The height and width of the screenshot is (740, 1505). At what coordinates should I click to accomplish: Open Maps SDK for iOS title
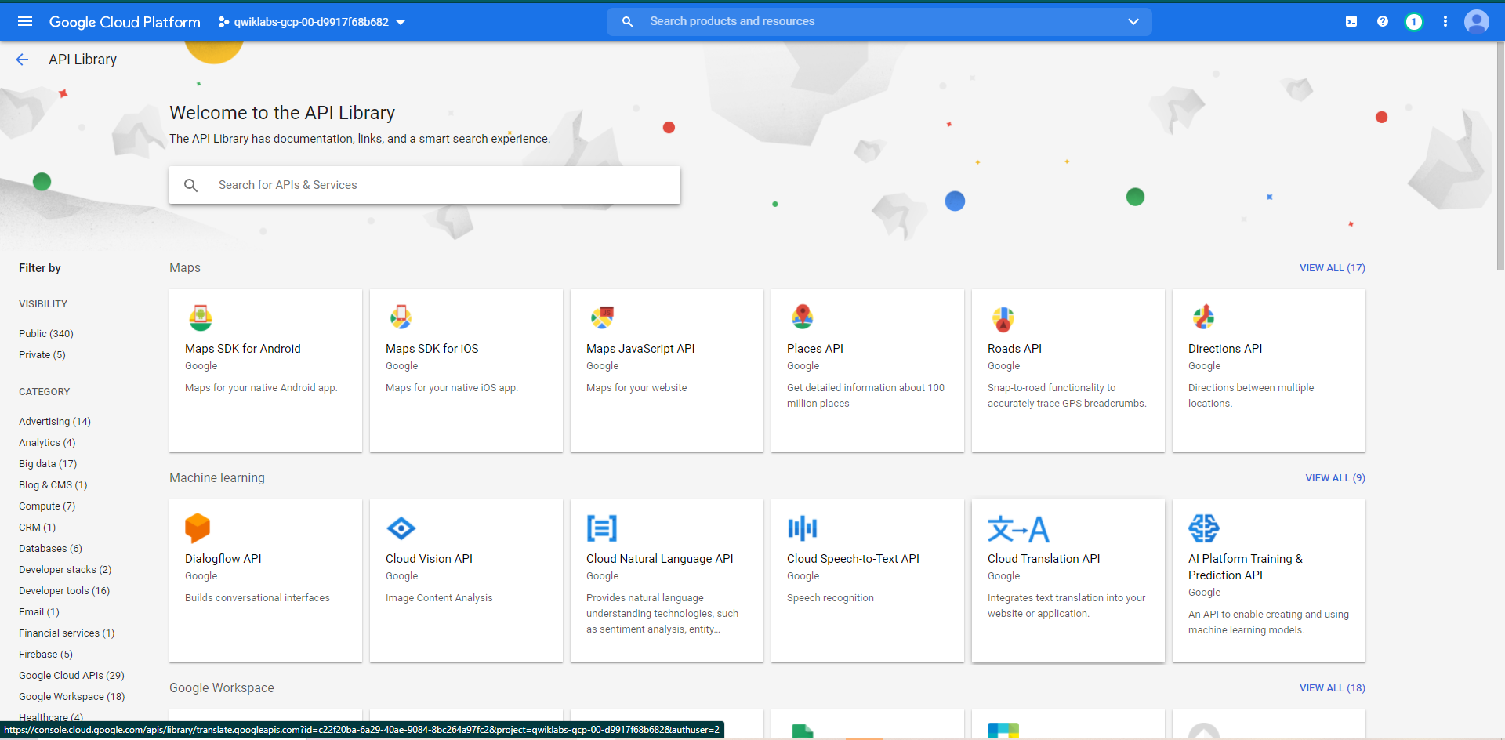coord(432,349)
